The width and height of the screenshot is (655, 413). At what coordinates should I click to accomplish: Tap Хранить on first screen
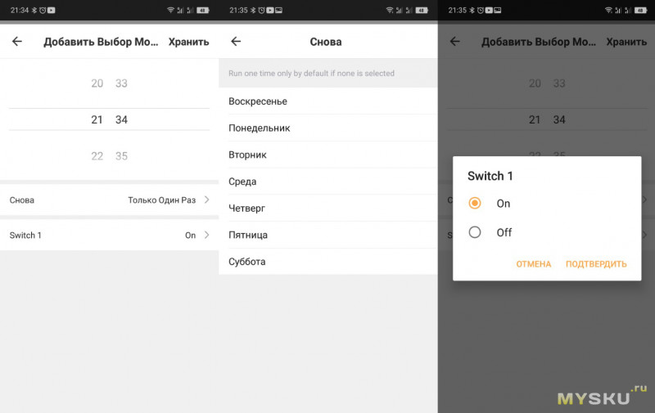(x=188, y=42)
